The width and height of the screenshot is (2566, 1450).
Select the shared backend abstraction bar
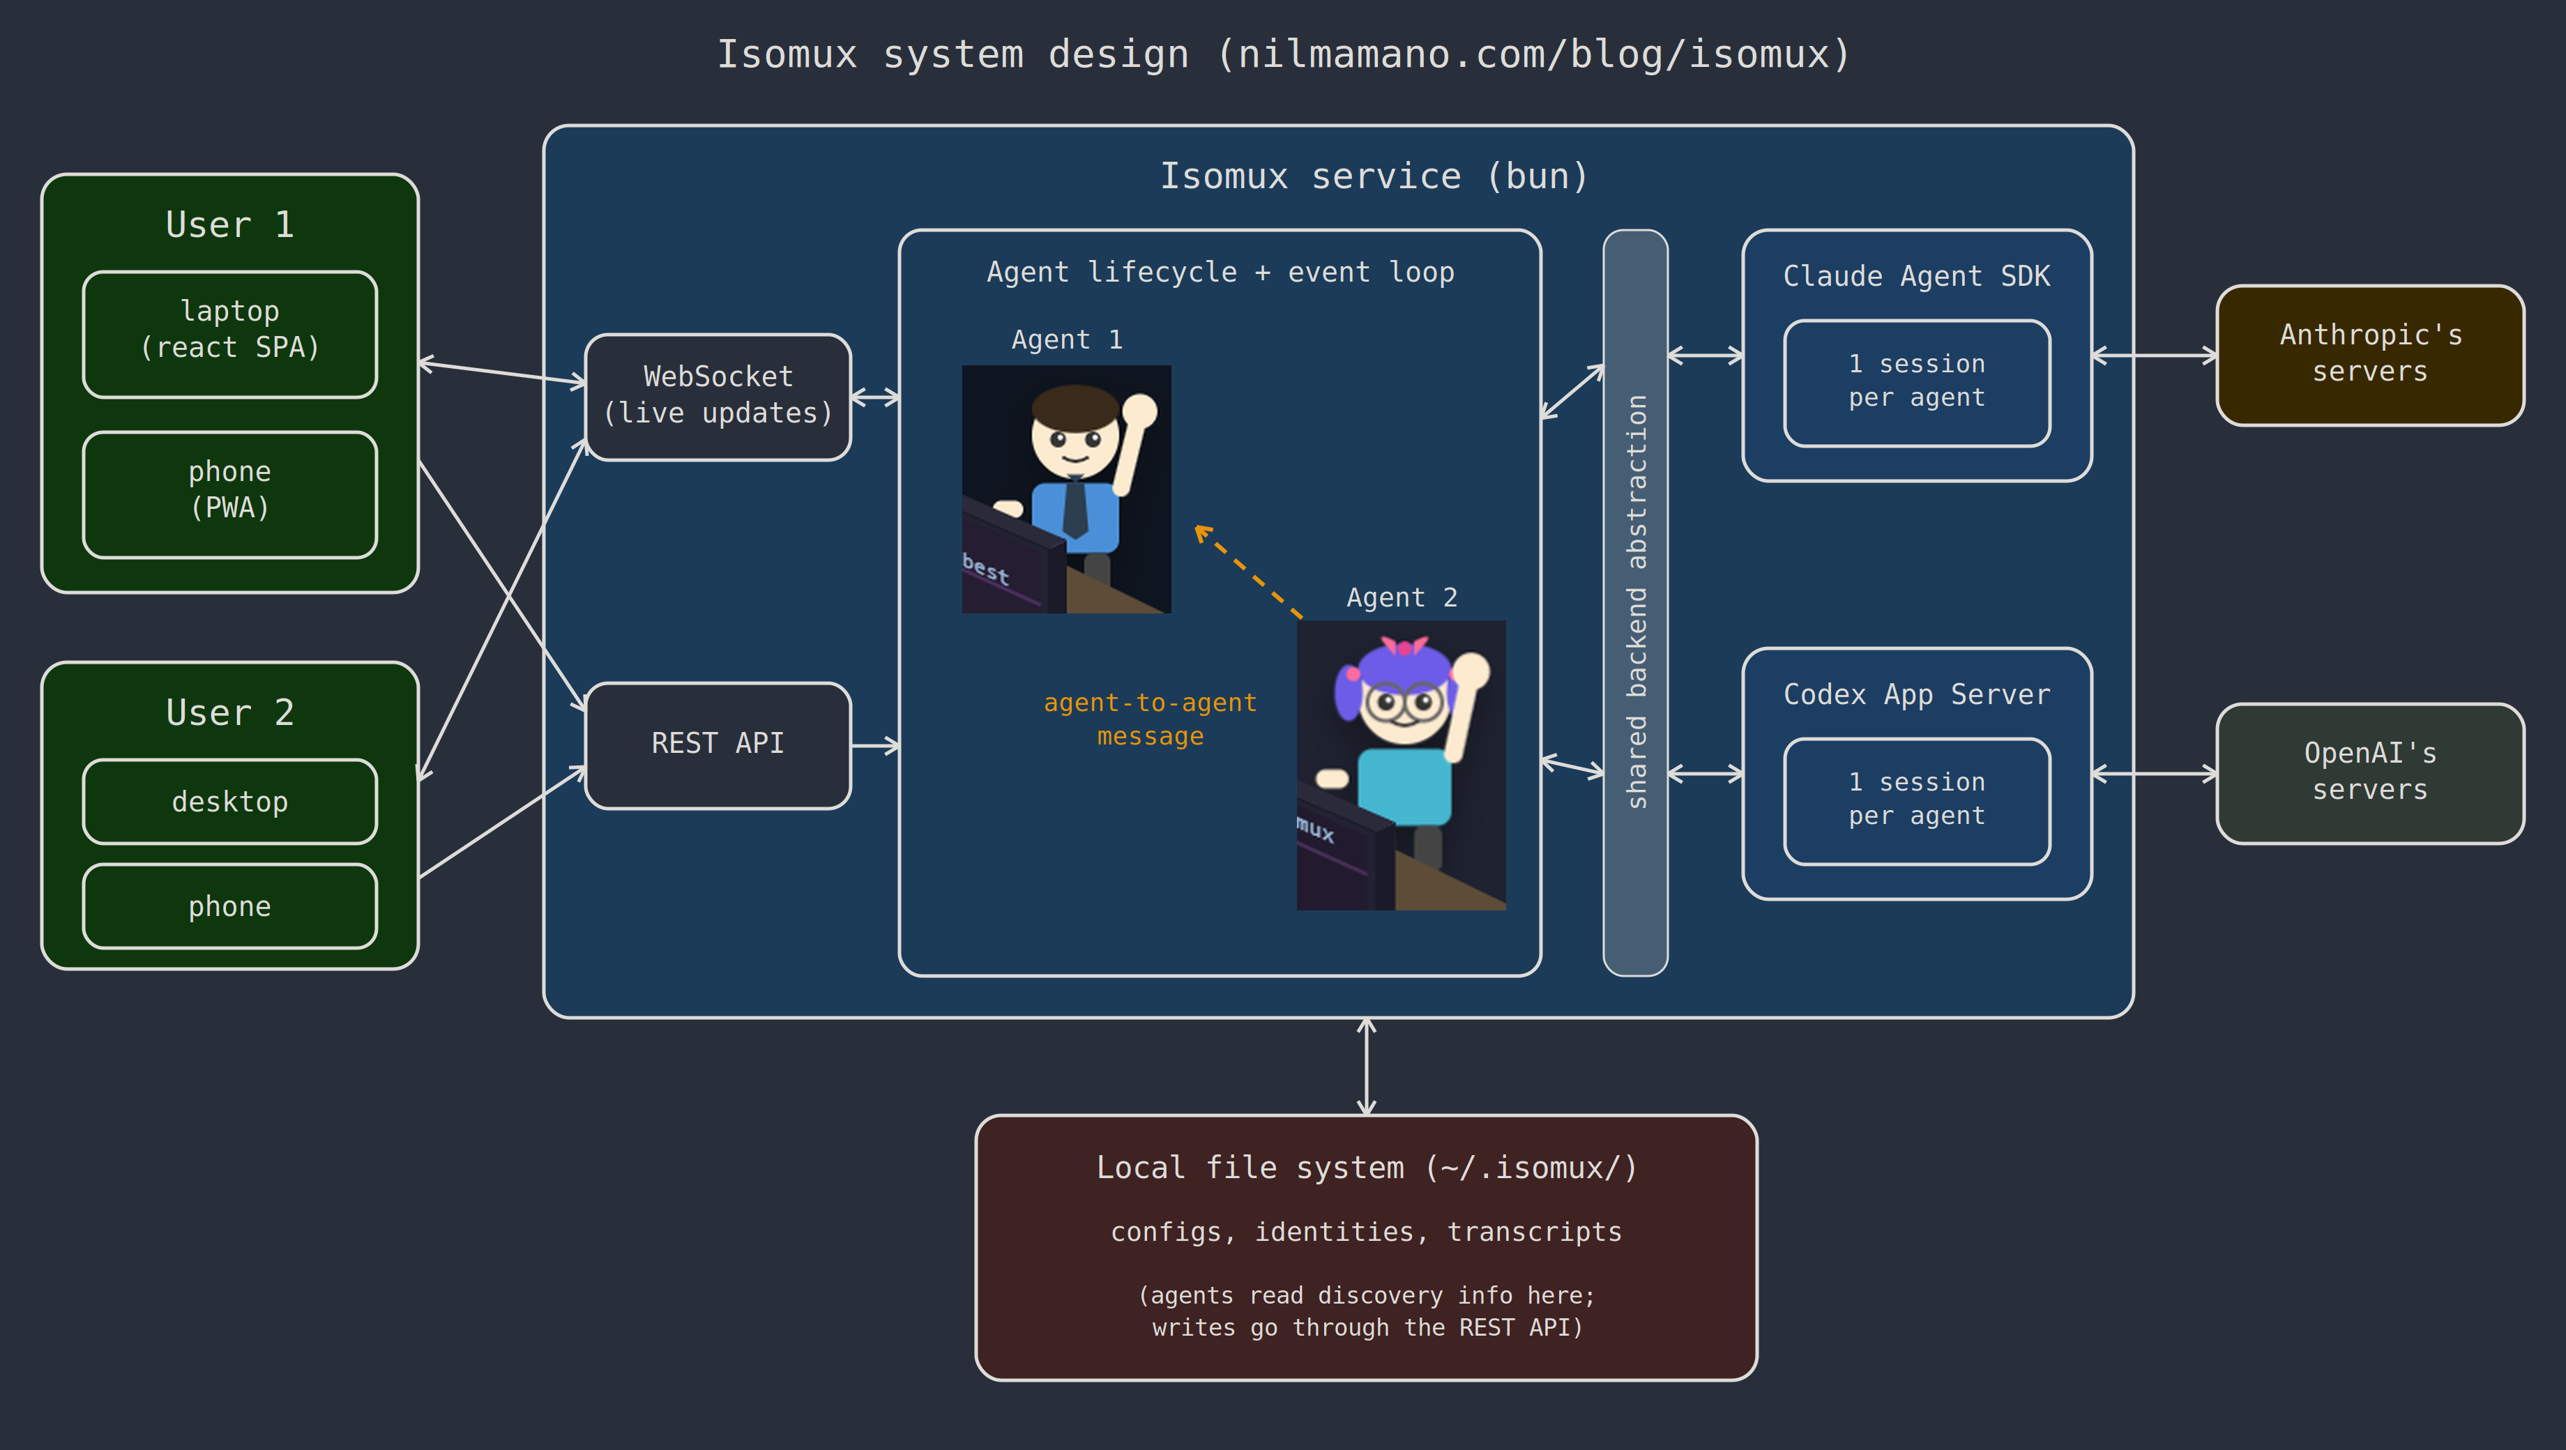pos(1636,602)
